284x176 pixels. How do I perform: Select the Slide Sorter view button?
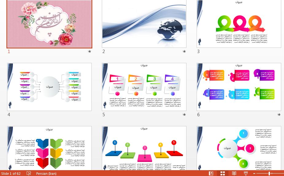[x=223, y=173]
